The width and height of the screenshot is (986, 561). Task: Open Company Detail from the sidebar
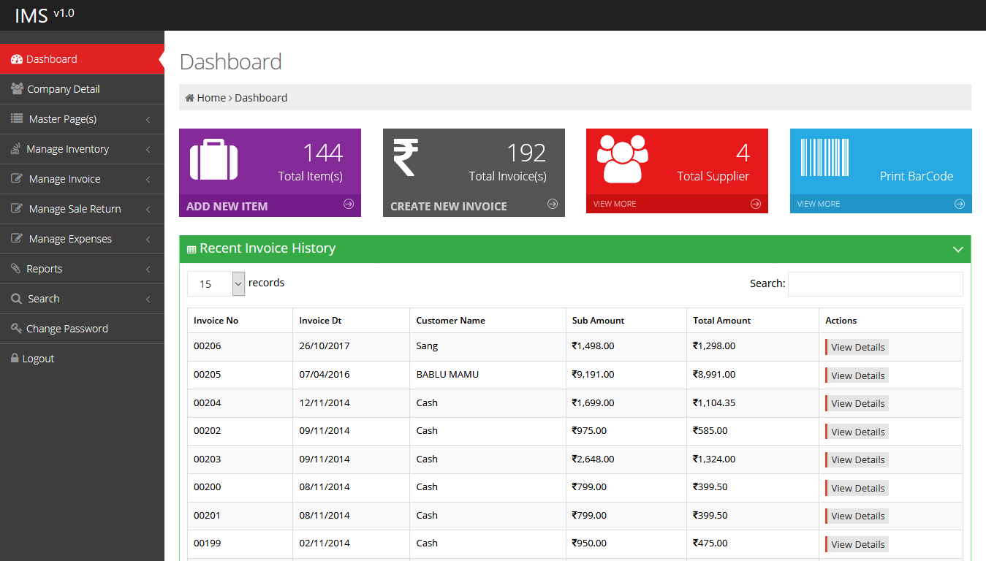point(63,89)
